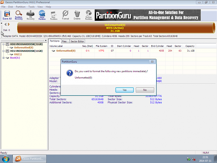Click the Start Cylinder column header
The image size is (217, 163).
[x=124, y=46]
